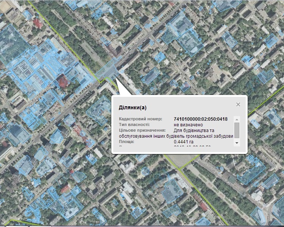Select the large blue parcel at top right
Screen dimensions: 284x227
coord(186,34)
